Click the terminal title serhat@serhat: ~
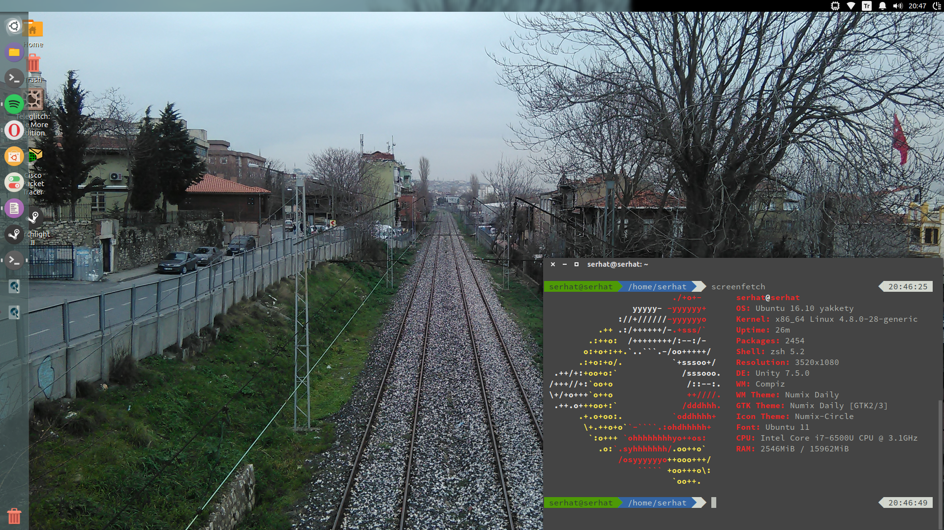Screen dimensions: 944x530 click(x=617, y=264)
